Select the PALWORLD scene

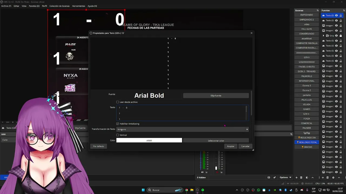pos(307,76)
